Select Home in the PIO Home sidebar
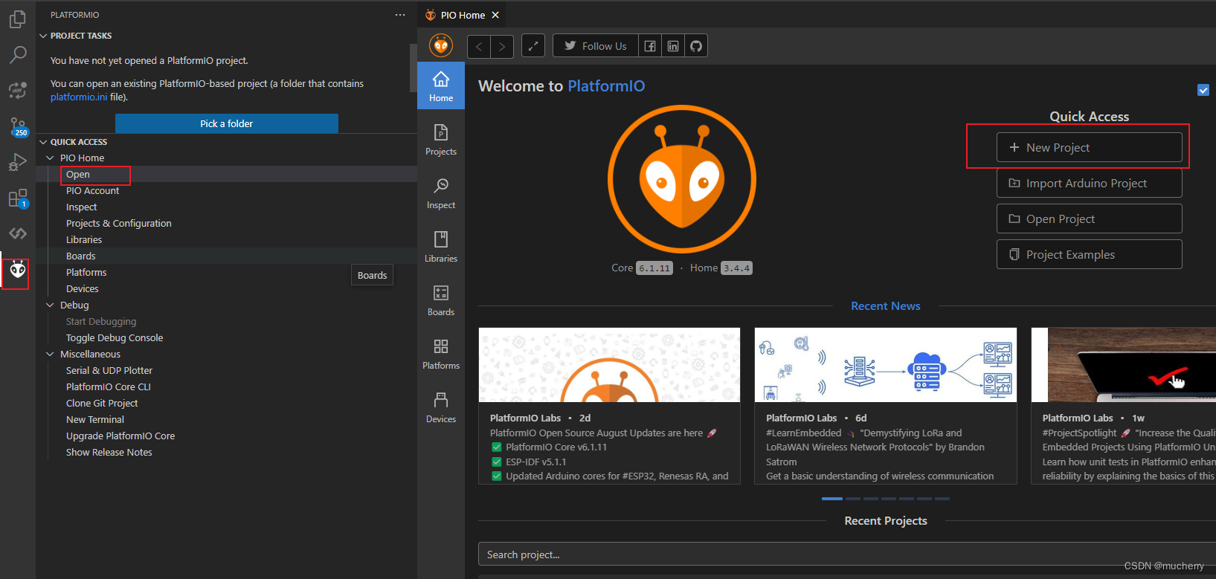This screenshot has height=579, width=1216. pos(441,85)
